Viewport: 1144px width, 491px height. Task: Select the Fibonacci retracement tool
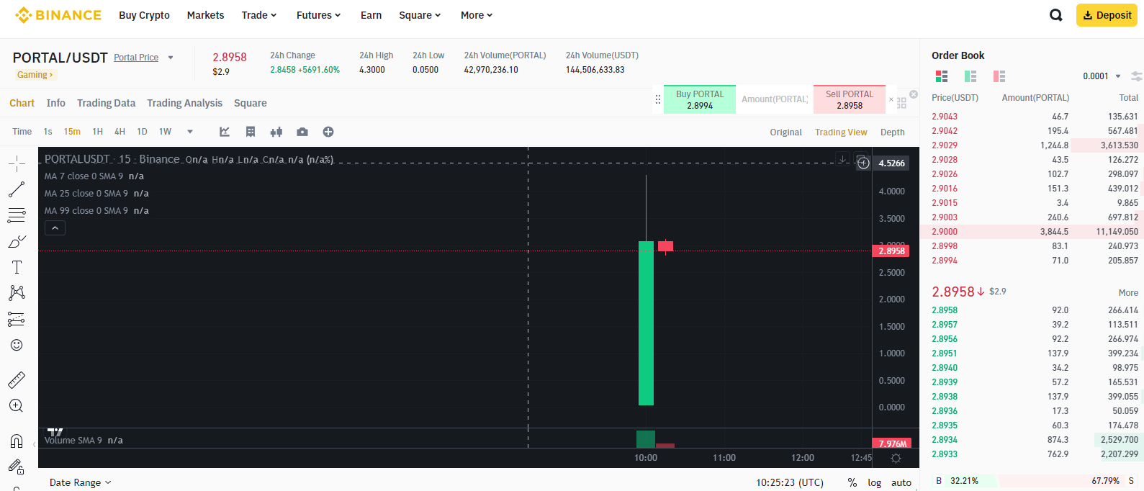(17, 215)
